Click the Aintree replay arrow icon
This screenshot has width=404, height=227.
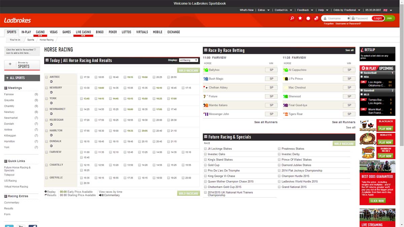pos(51,82)
